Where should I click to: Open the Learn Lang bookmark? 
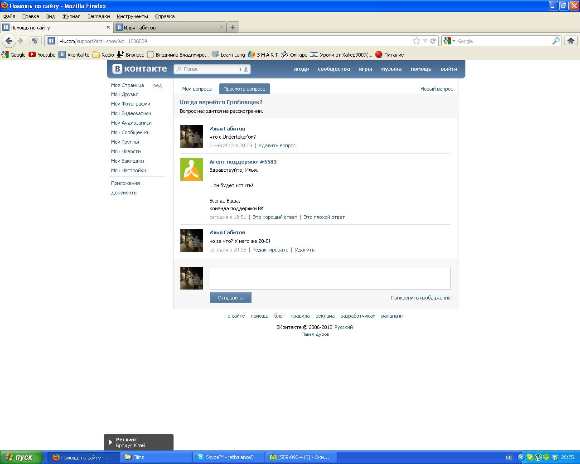point(228,54)
